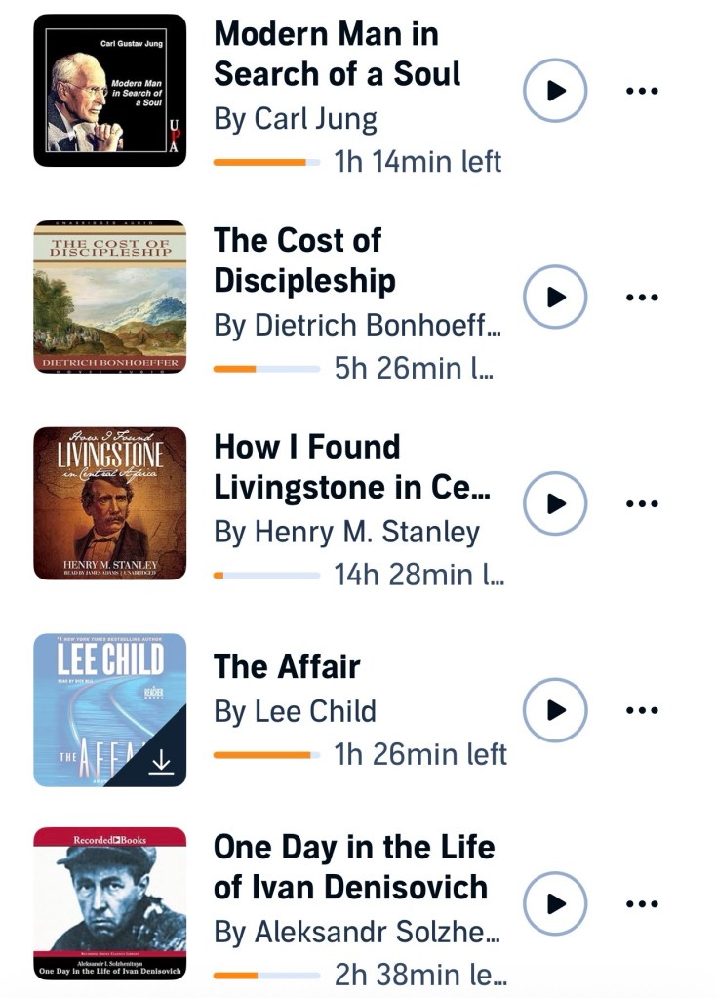Open more options for How I Found Livingstone
The image size is (717, 998).
642,503
